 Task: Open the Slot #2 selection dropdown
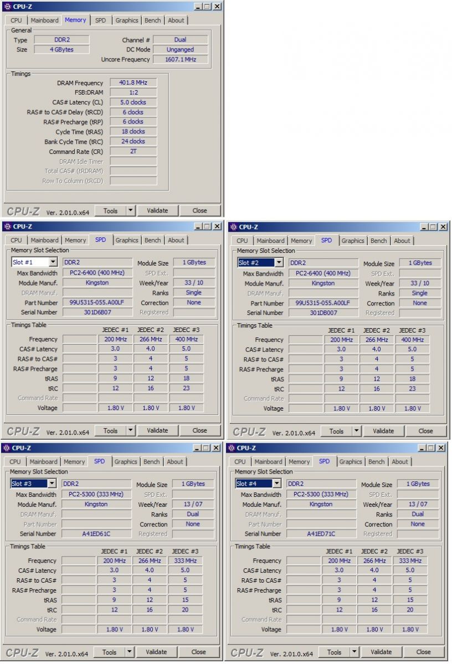coord(279,263)
